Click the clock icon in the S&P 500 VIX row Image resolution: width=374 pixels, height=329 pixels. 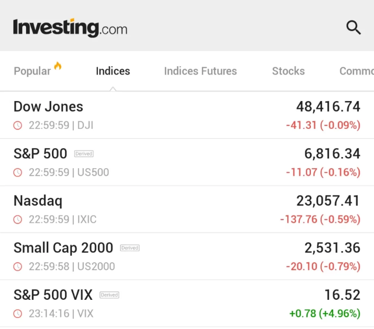[x=18, y=314]
